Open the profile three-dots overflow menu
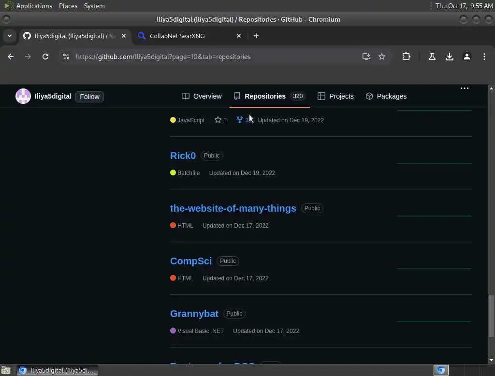Viewport: 495px width, 376px height. (x=465, y=88)
